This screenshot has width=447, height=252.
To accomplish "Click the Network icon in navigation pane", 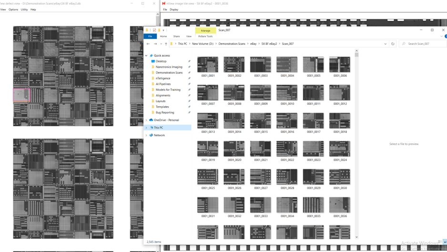I will [151, 135].
